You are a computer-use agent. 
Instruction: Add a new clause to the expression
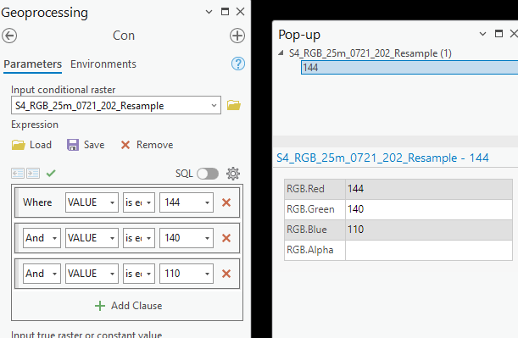(x=128, y=306)
